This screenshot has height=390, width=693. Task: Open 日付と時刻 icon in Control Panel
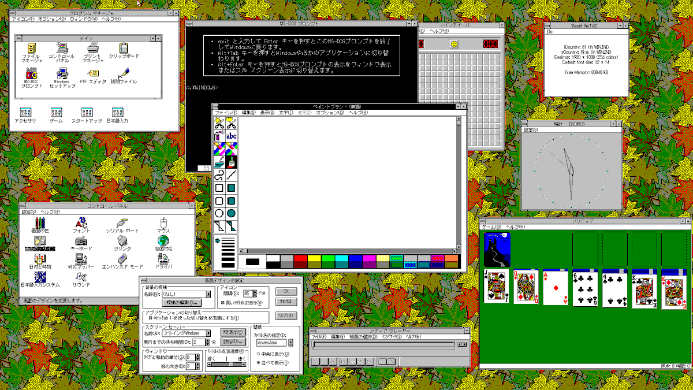tap(40, 261)
